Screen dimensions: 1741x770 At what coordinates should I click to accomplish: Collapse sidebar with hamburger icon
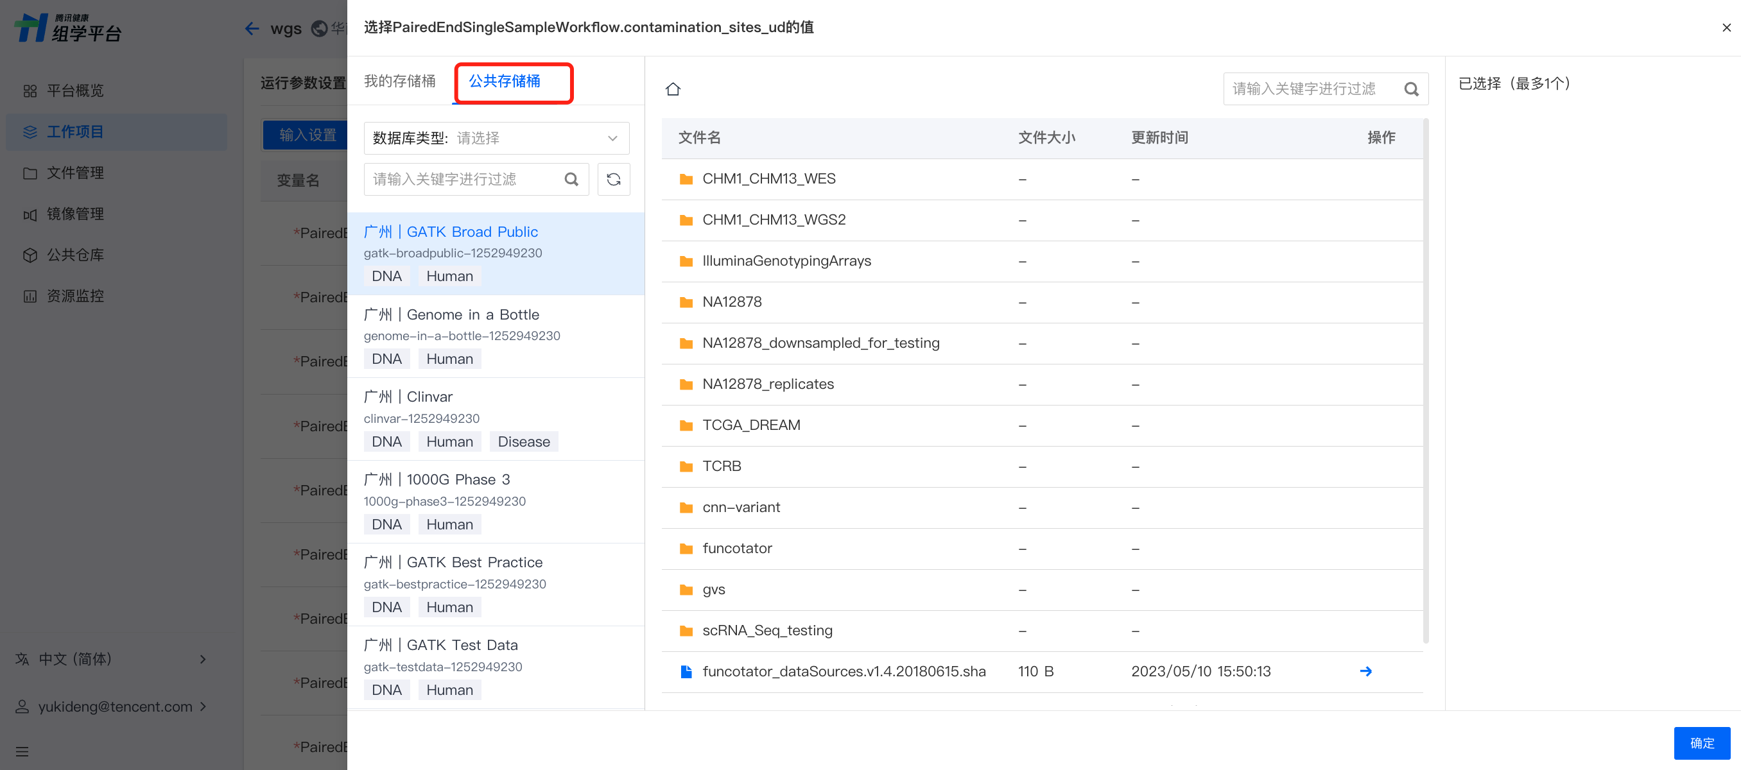tap(22, 751)
